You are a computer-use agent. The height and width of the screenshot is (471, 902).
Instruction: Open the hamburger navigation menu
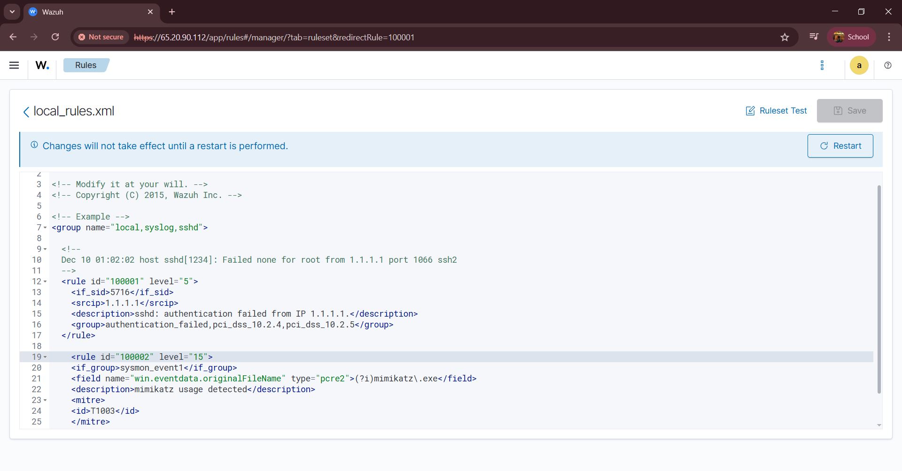[14, 65]
